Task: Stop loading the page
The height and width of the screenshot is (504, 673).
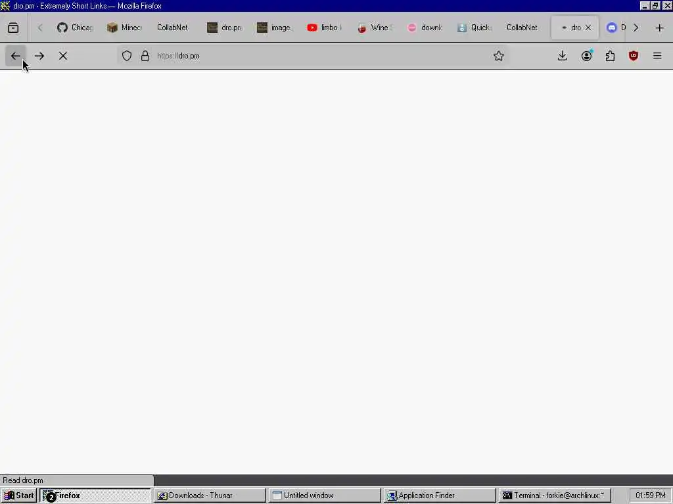Action: [63, 56]
